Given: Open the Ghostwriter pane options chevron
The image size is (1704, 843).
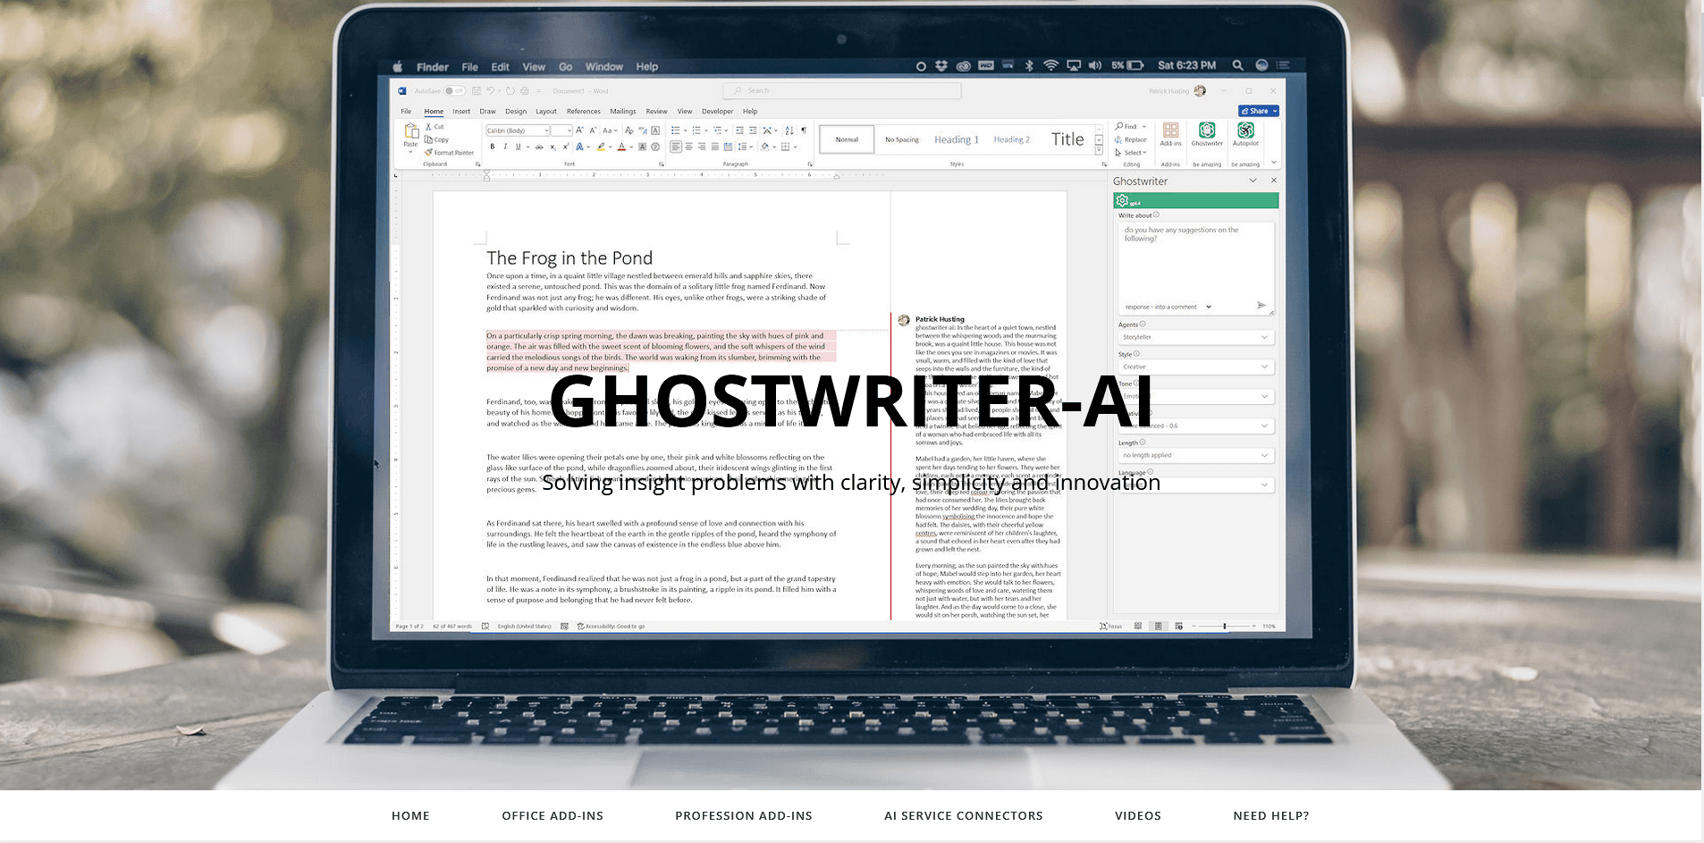Looking at the screenshot, I should 1253,181.
